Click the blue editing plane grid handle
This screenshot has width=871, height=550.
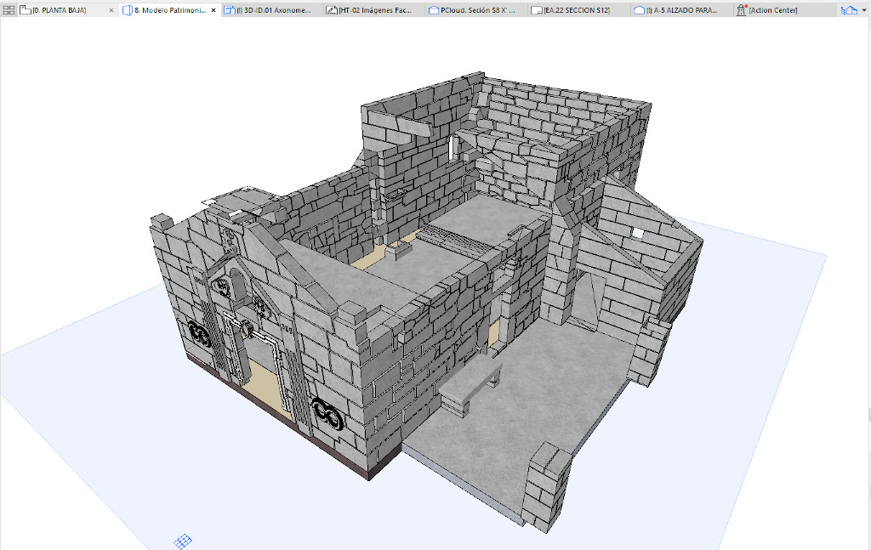coord(183,541)
